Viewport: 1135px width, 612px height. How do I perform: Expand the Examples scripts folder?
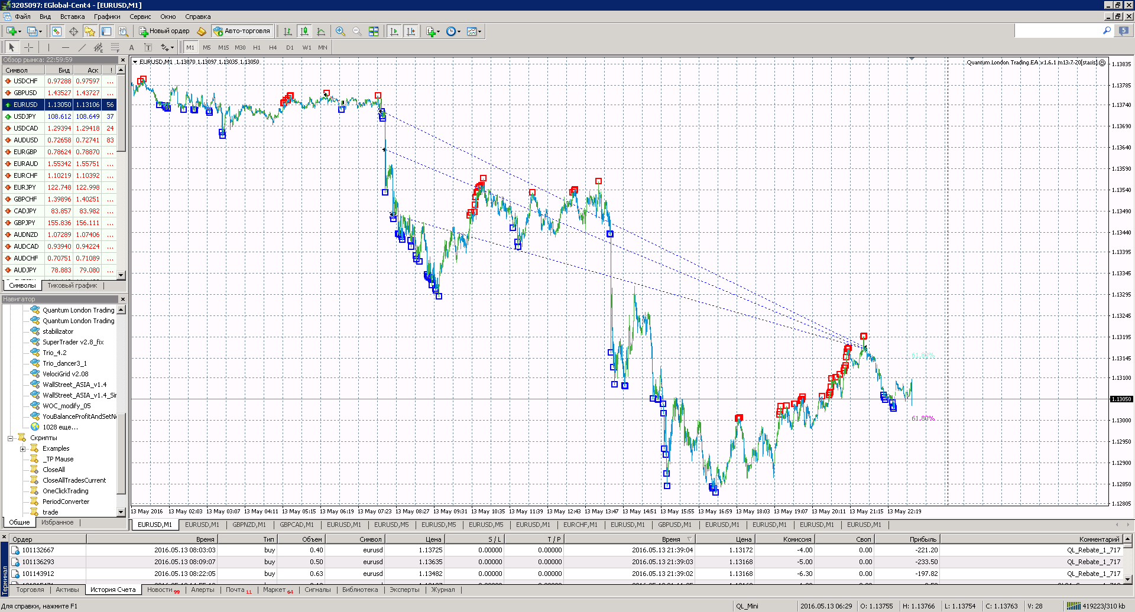22,449
